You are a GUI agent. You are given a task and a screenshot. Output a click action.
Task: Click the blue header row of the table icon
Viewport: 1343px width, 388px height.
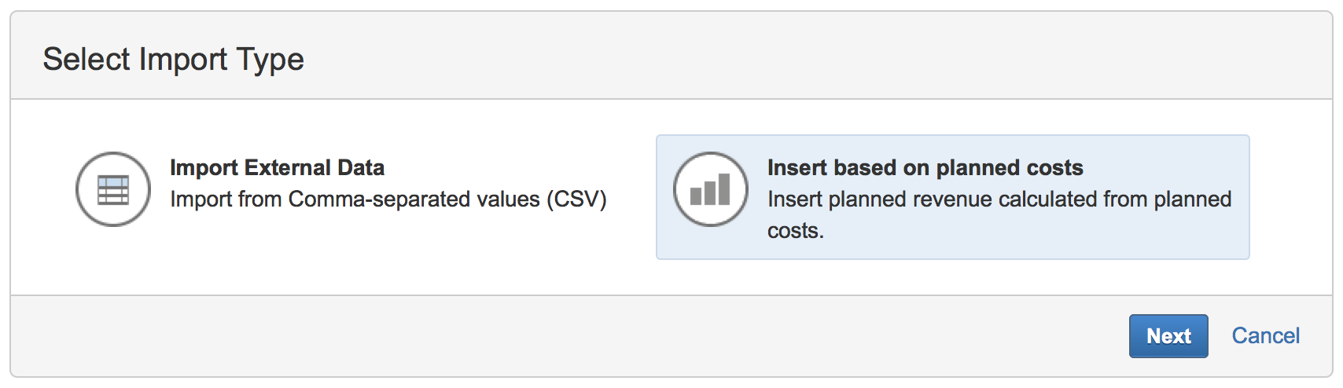coord(113,181)
